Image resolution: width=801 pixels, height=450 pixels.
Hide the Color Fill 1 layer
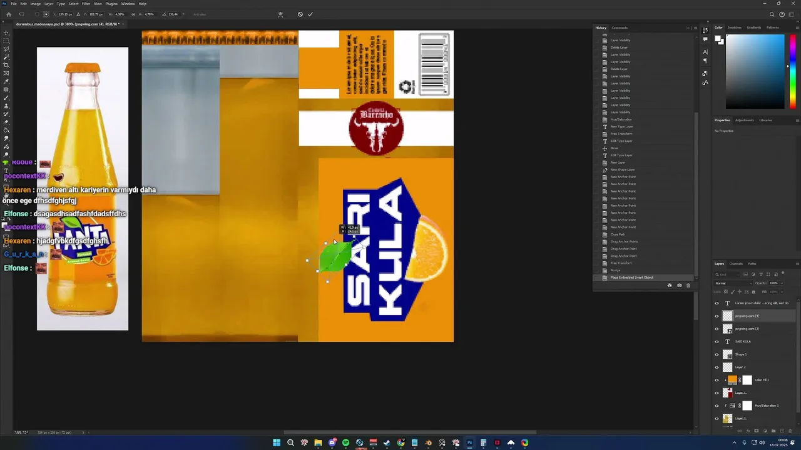point(717,380)
